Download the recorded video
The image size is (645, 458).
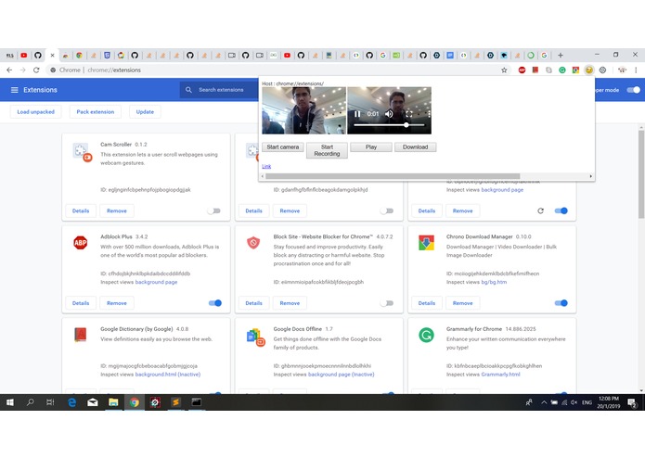(416, 147)
